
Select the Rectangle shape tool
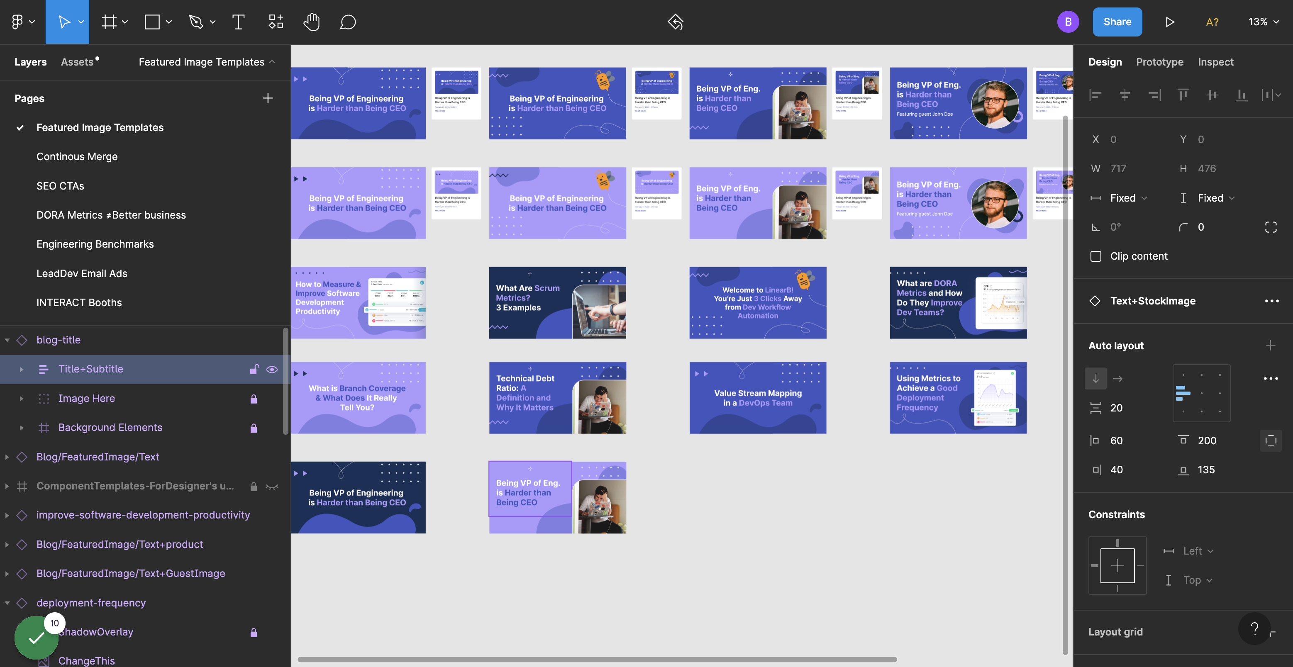[x=152, y=22]
